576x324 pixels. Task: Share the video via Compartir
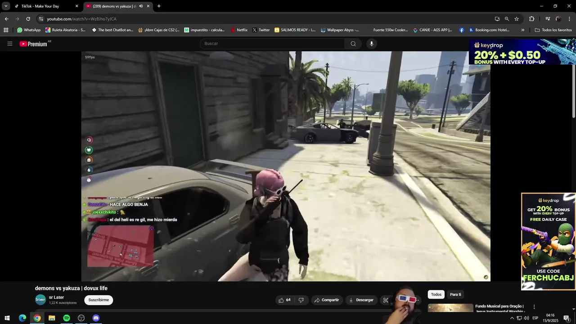pos(327,300)
